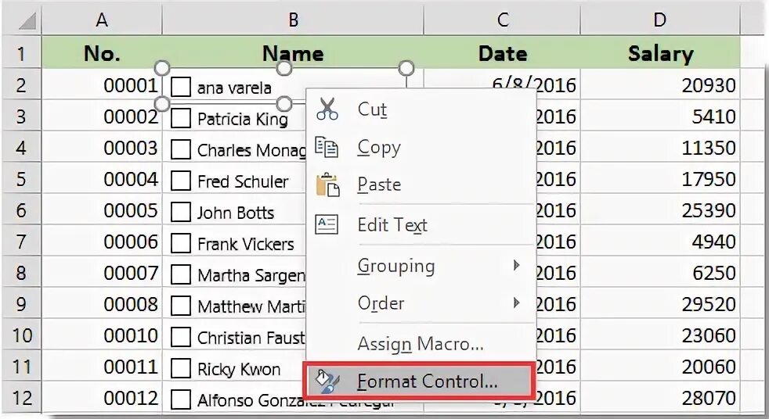The width and height of the screenshot is (769, 419).
Task: Select column D header
Action: (x=659, y=20)
